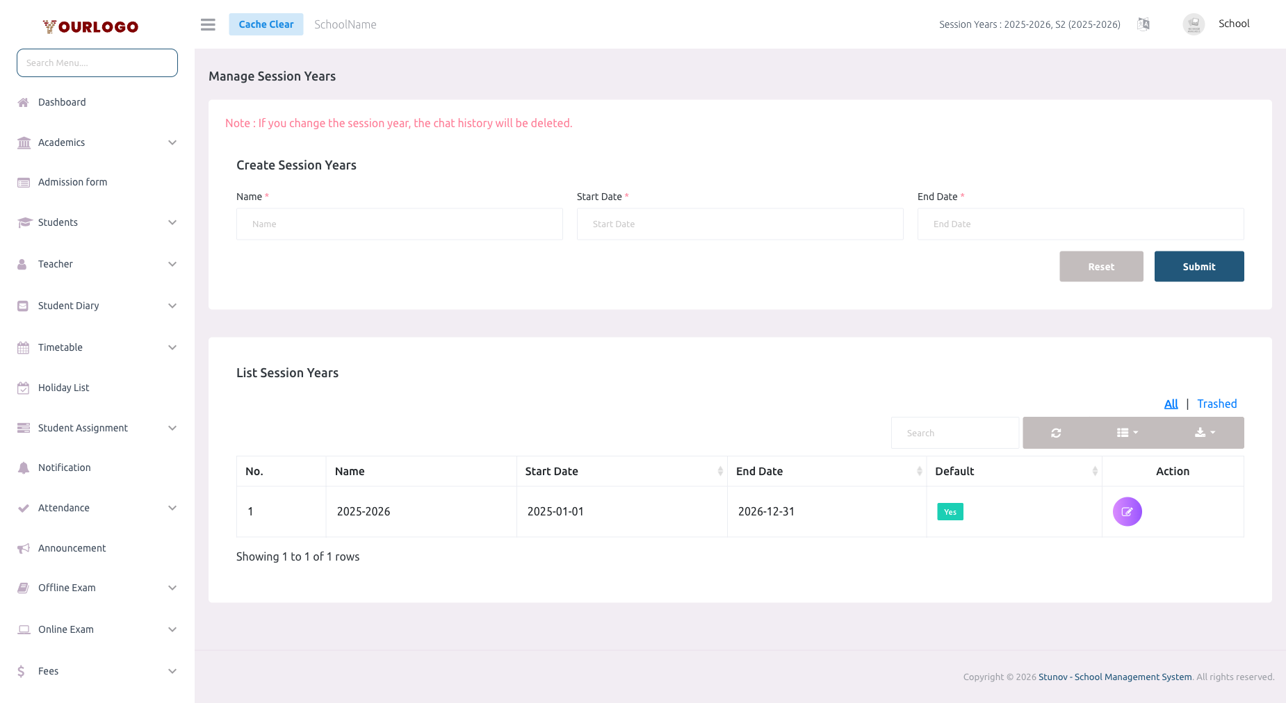Open the language translation icon in top bar

tap(1143, 24)
